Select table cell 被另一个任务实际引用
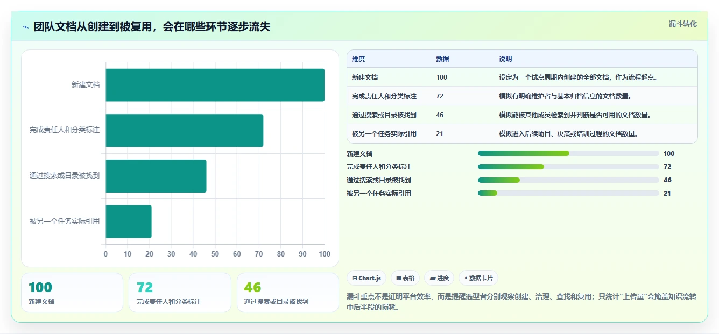The height and width of the screenshot is (334, 719). pos(384,134)
